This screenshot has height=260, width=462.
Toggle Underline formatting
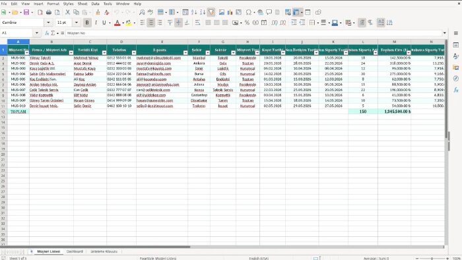104,22
